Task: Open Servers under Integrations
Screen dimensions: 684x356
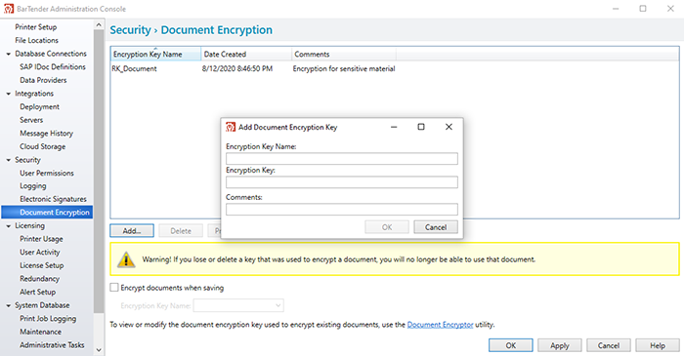Action: tap(31, 120)
